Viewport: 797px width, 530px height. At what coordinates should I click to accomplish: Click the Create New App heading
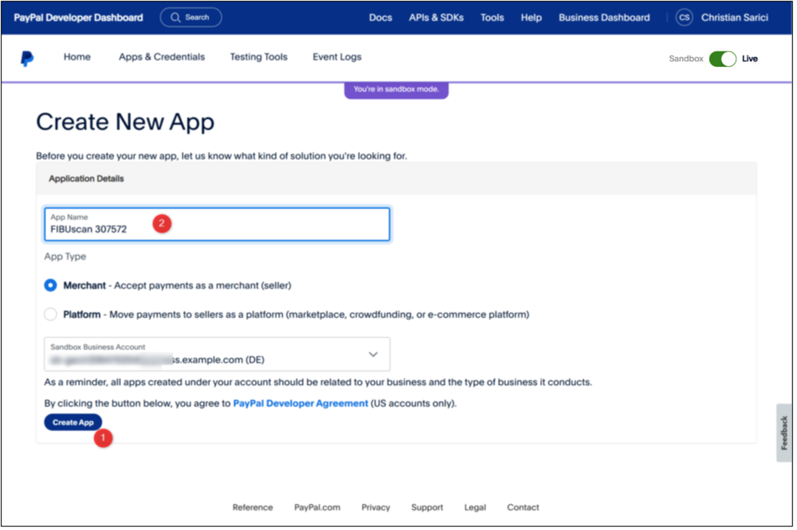tap(126, 122)
